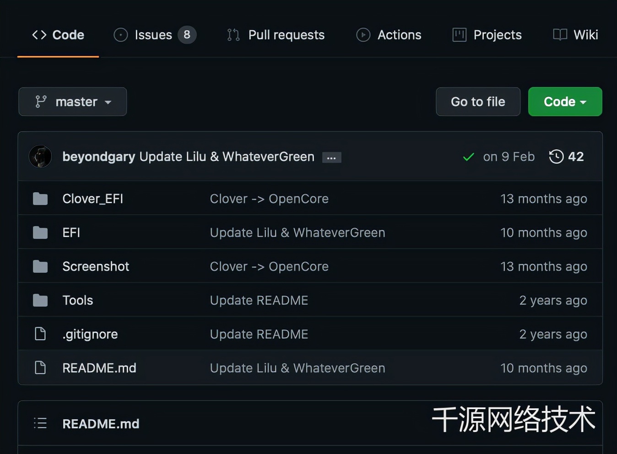Click '2 years ago' in .gitignore row
Screen dimensions: 617x454
[553, 334]
